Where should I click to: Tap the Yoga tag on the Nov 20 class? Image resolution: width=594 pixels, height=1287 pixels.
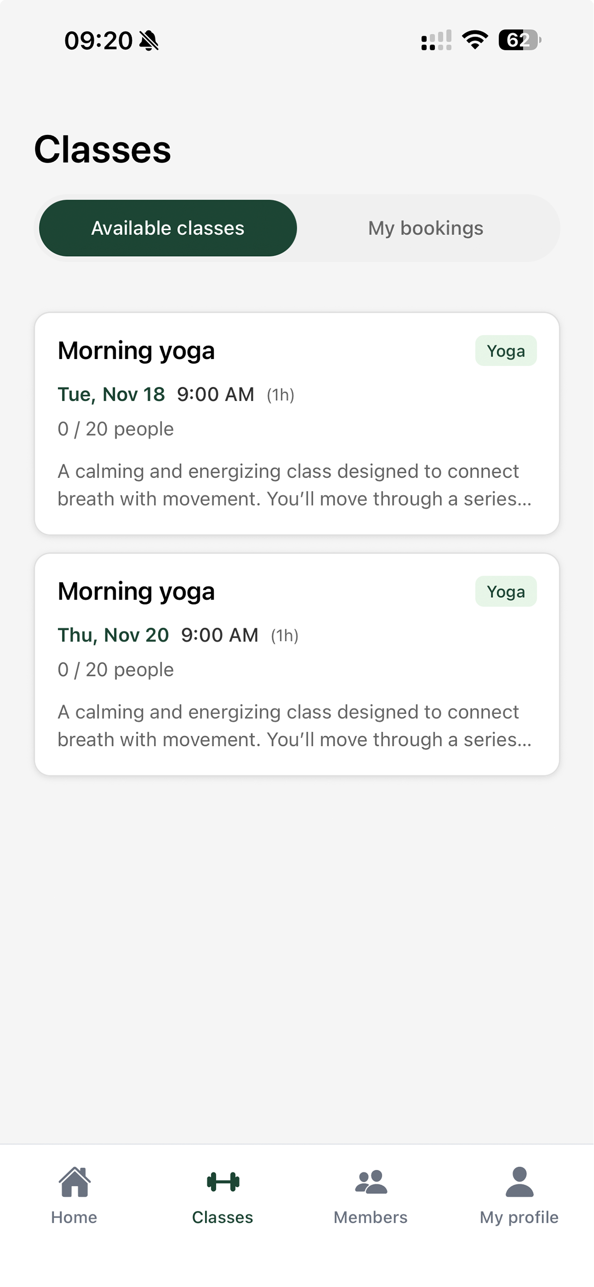(506, 592)
